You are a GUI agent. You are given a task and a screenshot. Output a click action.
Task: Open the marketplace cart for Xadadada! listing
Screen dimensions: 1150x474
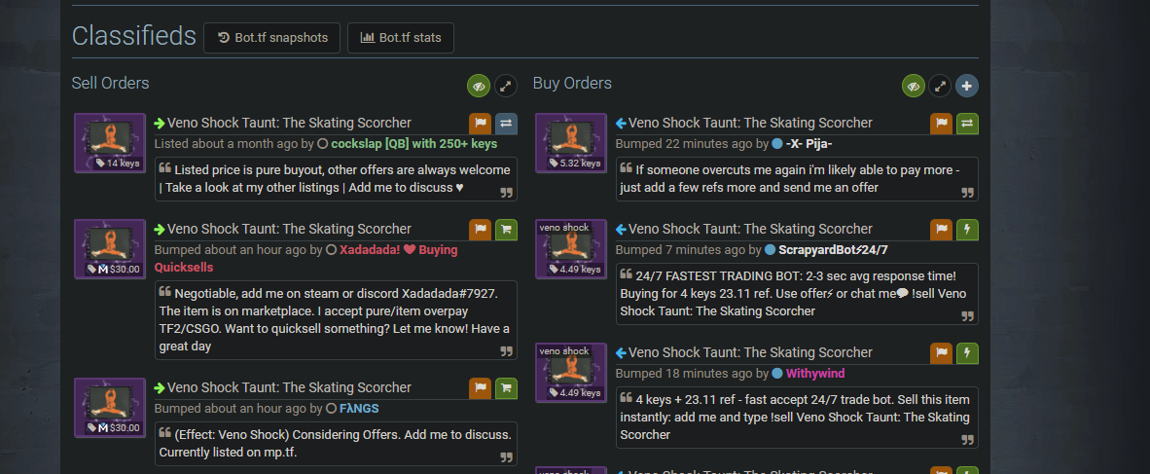click(x=506, y=229)
